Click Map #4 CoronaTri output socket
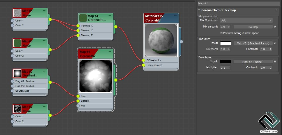This screenshot has width=282, height=135. 116,27
